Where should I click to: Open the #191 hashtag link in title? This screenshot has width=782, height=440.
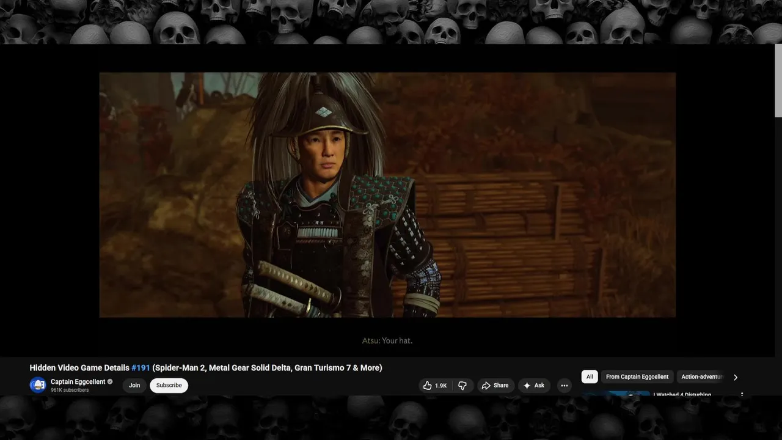pos(141,368)
